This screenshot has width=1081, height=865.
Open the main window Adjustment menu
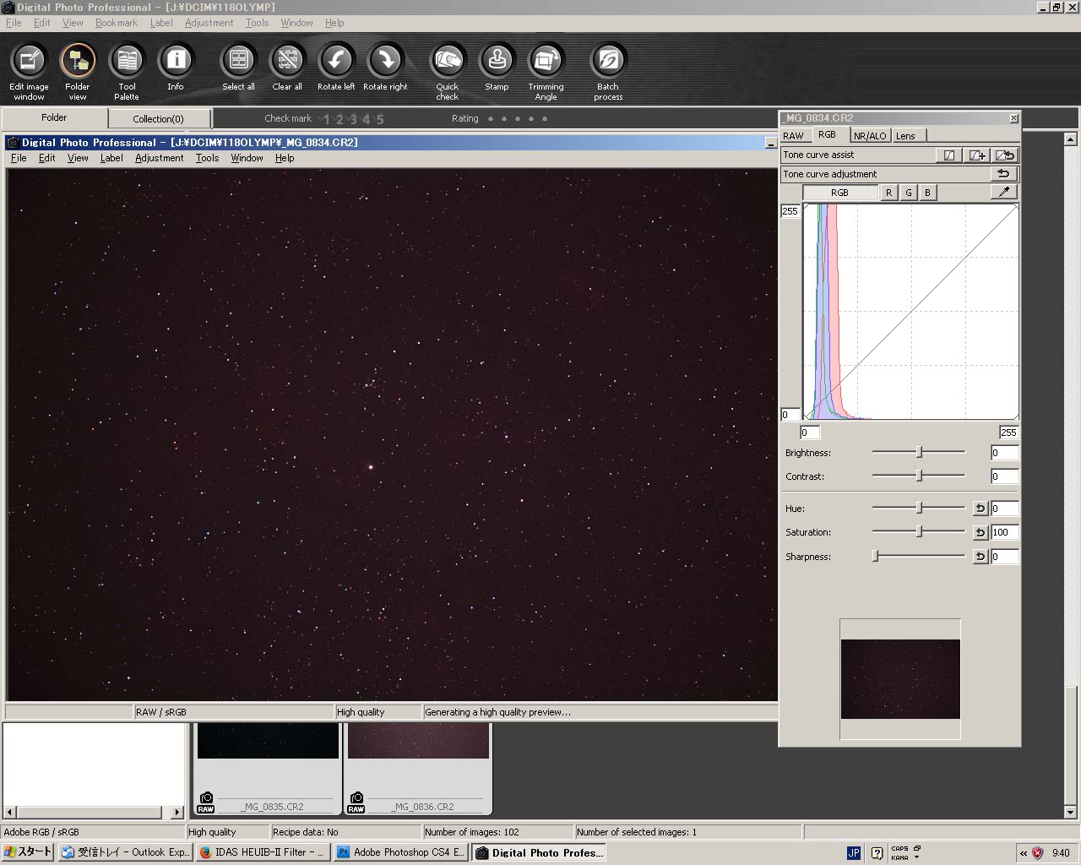(209, 23)
